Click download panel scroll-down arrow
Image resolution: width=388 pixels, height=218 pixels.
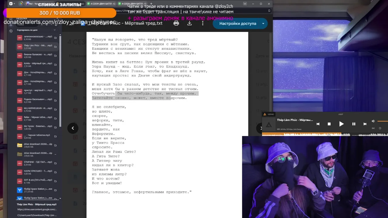(x=60, y=199)
